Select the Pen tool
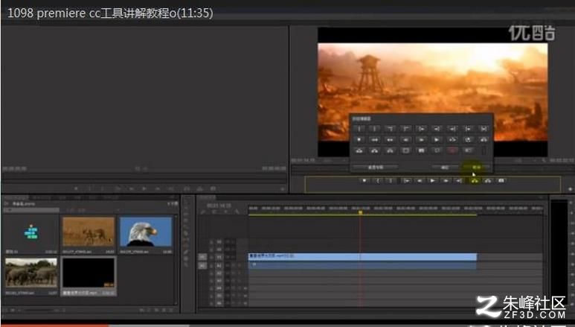The height and width of the screenshot is (327, 575). (x=186, y=252)
